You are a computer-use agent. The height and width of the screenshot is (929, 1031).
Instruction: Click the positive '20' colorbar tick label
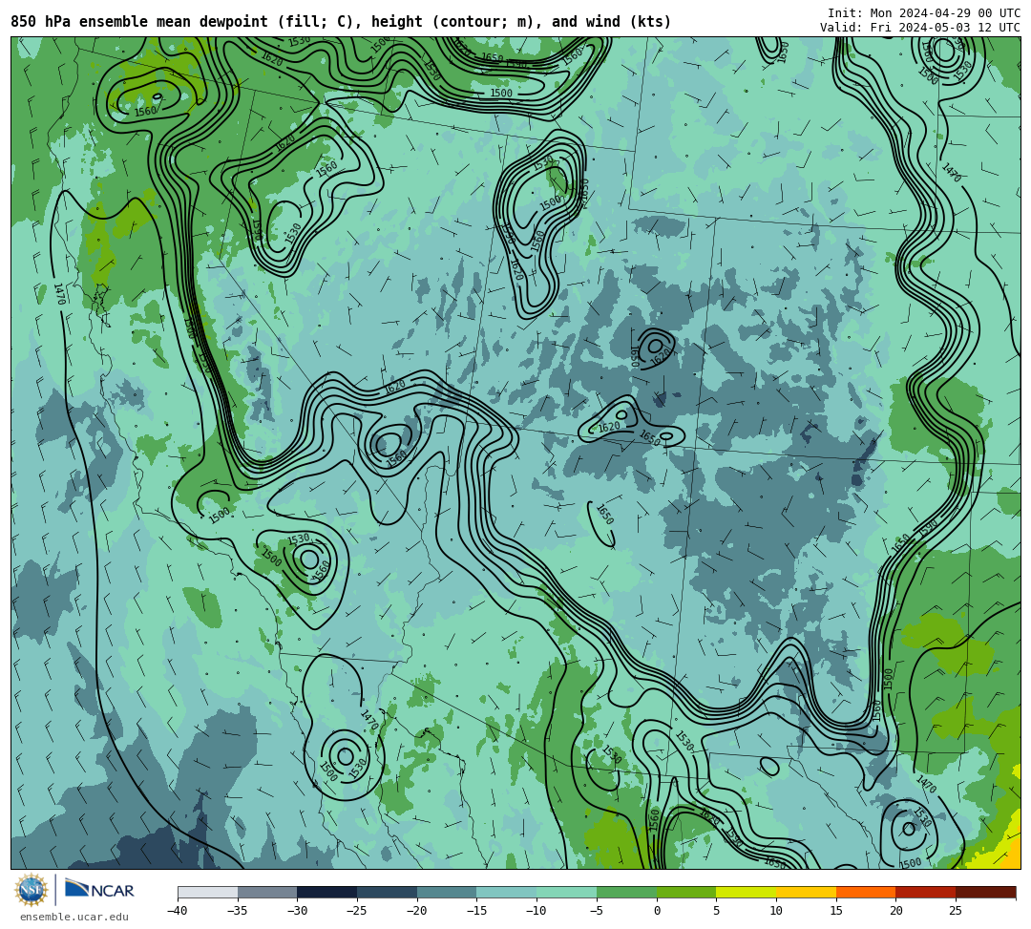pos(895,911)
